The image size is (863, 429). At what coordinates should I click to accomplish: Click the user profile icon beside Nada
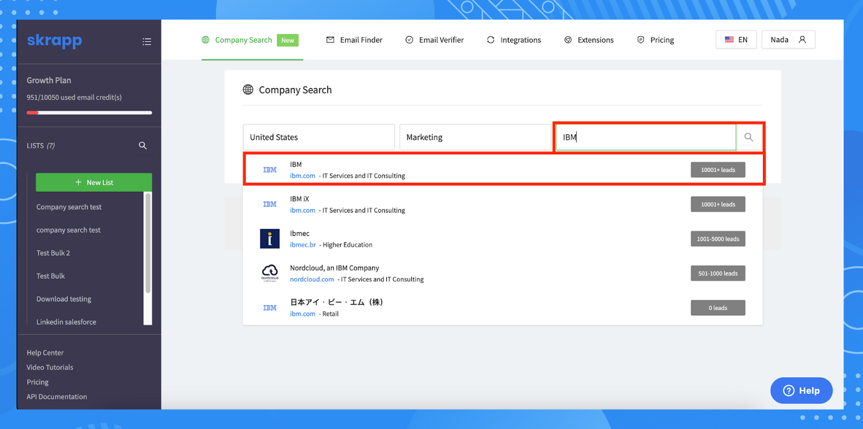(x=802, y=39)
